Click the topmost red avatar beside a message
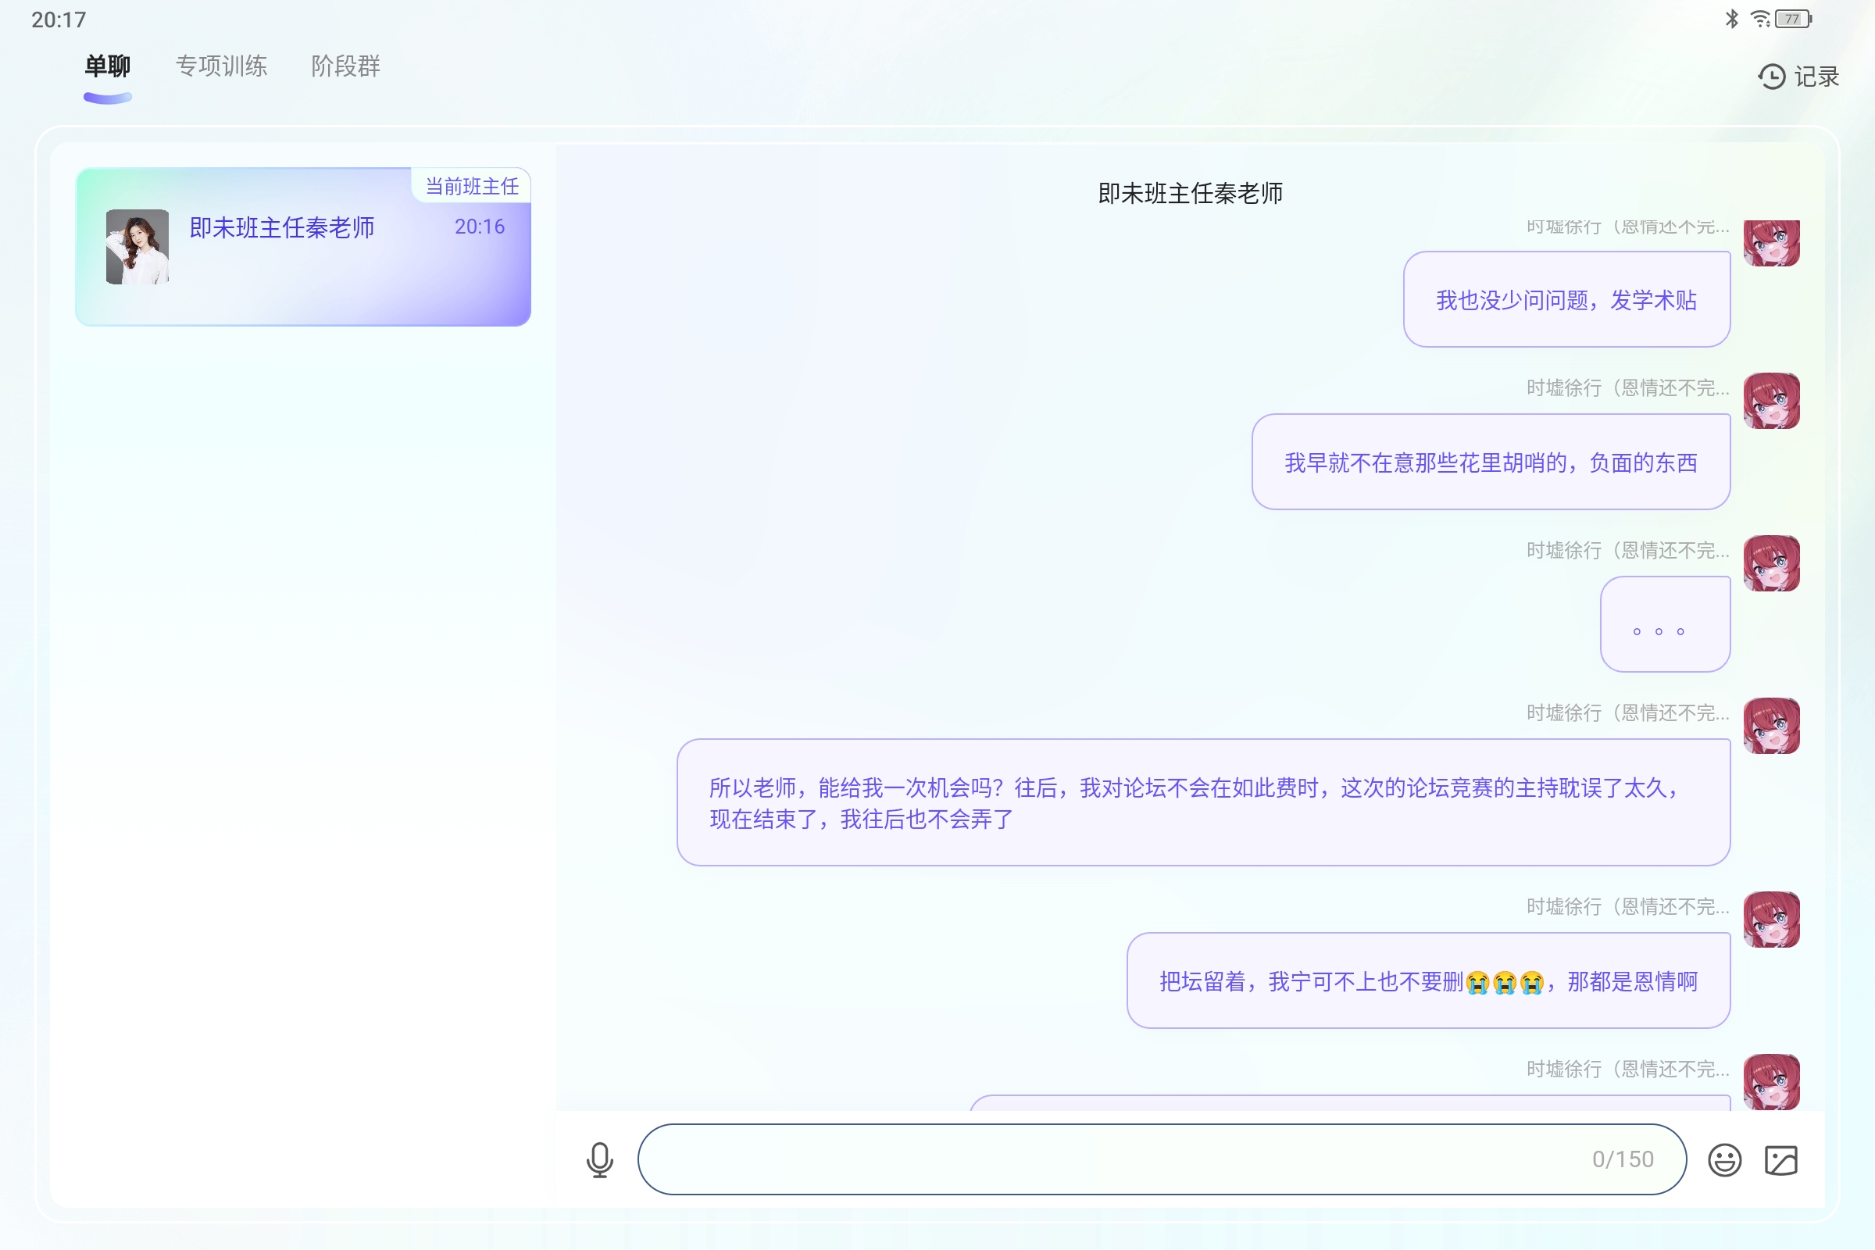1875x1250 pixels. point(1773,241)
